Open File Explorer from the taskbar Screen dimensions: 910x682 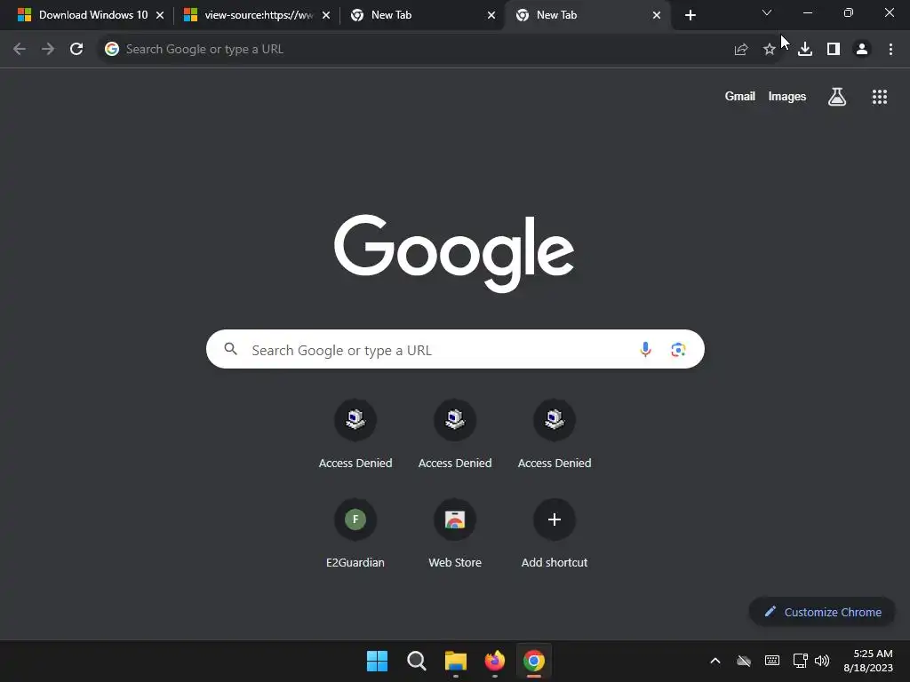[456, 661]
